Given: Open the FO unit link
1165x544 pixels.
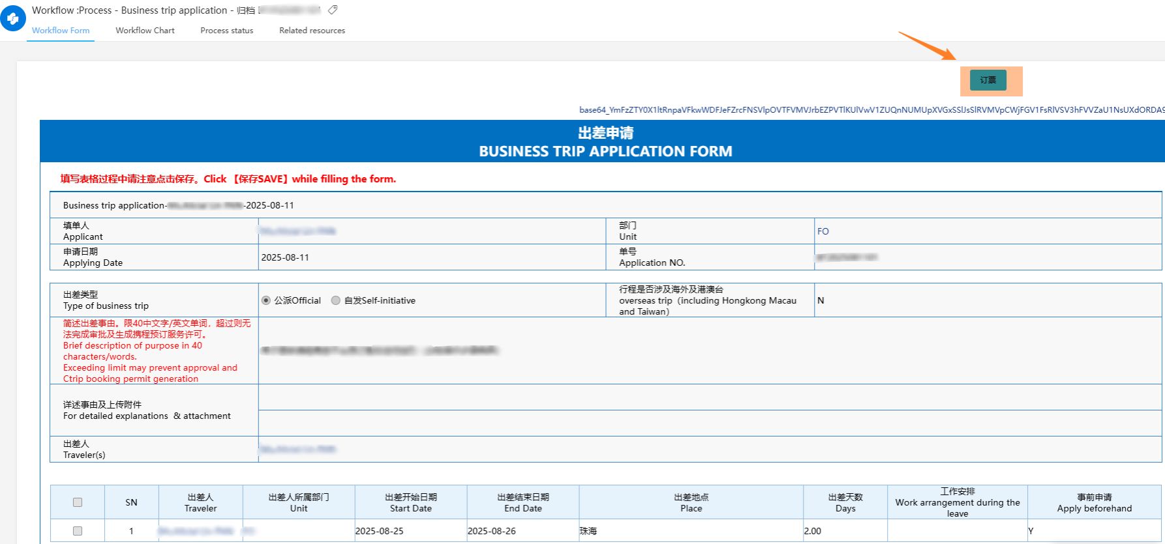Looking at the screenshot, I should point(823,231).
